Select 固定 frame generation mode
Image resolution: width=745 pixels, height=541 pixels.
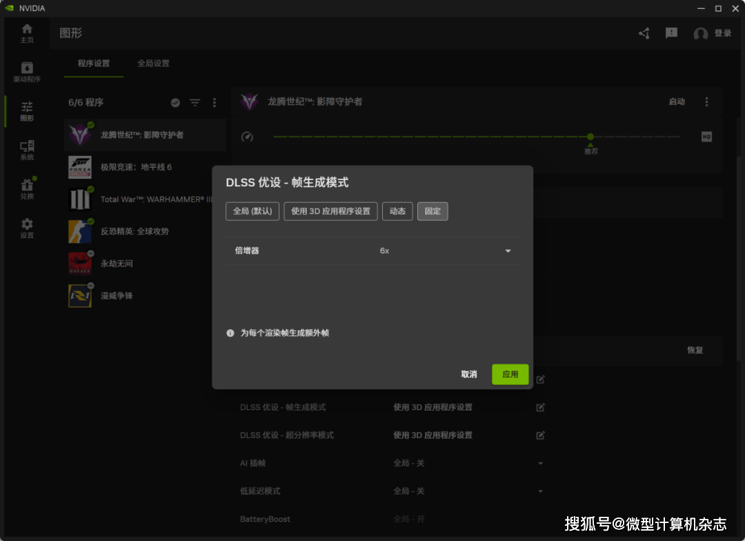pos(433,211)
